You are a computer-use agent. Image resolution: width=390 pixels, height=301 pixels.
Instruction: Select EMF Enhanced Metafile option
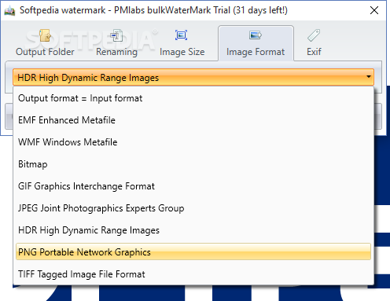(x=193, y=120)
